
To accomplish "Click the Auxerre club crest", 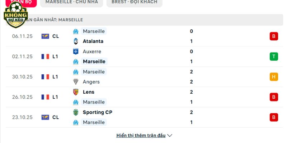I will (x=76, y=51).
